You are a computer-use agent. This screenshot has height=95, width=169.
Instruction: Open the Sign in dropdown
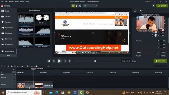click(148, 2)
